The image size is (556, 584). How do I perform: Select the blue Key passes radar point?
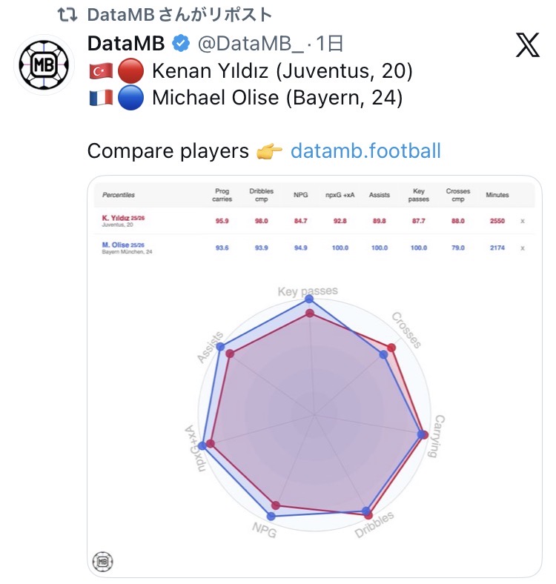(x=310, y=299)
